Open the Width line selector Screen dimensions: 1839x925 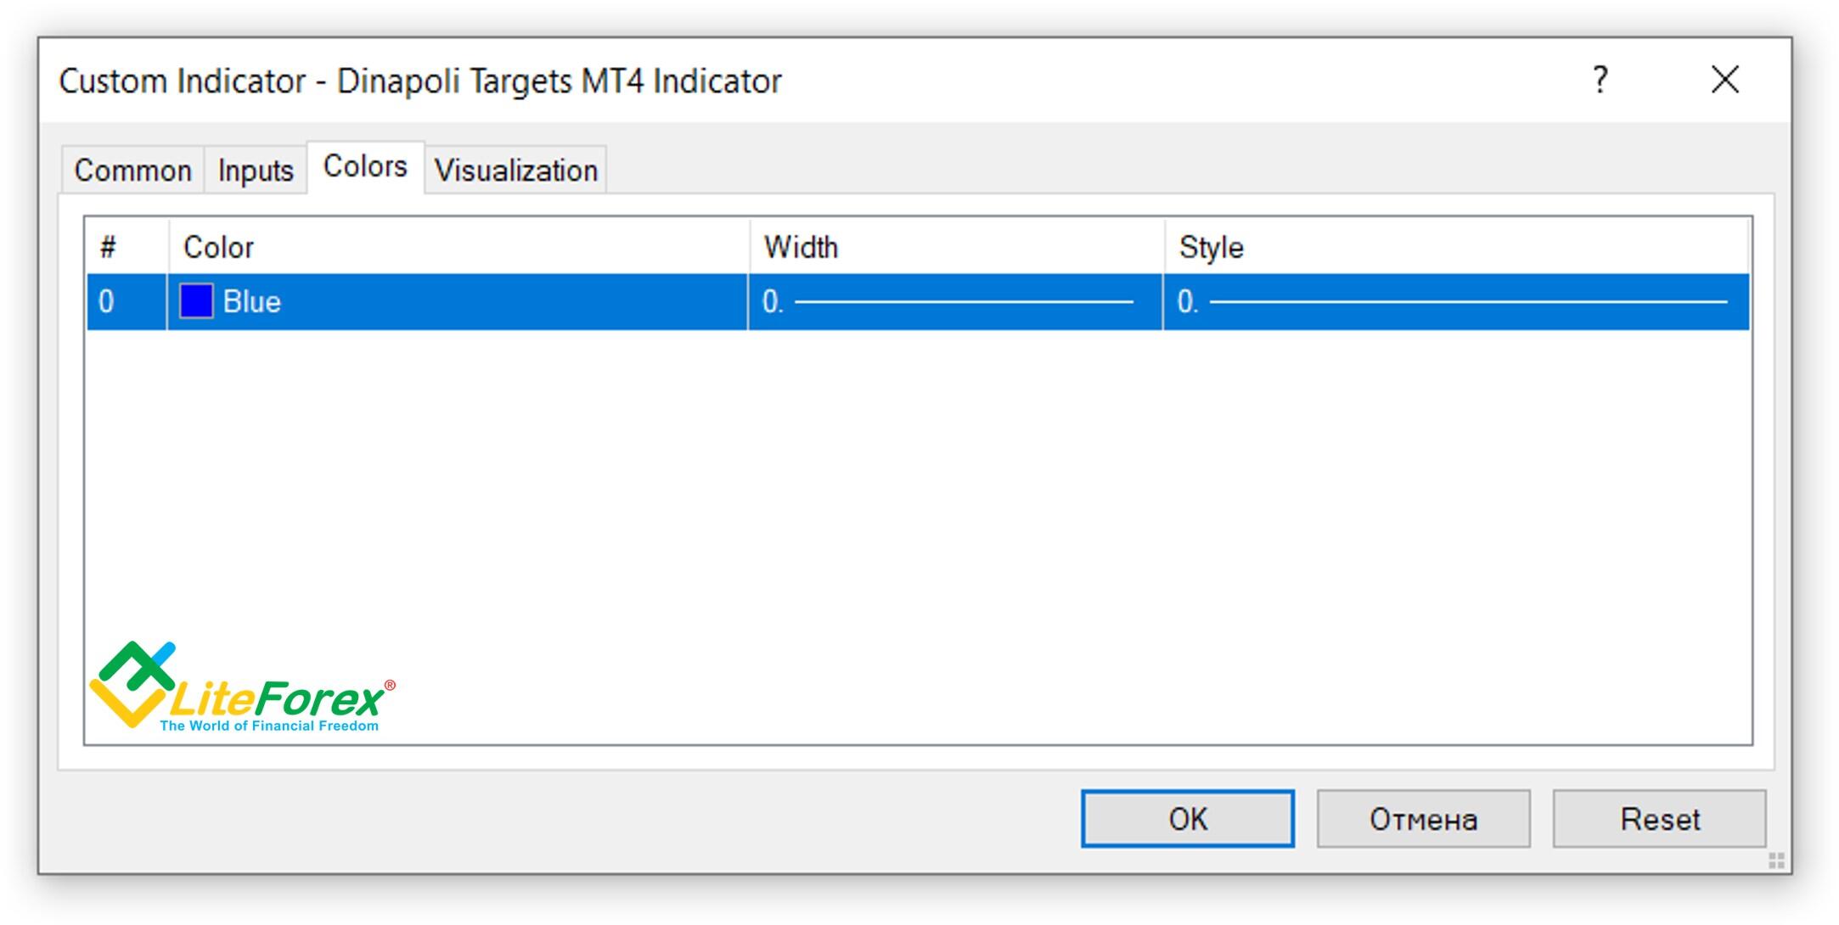[x=955, y=302]
